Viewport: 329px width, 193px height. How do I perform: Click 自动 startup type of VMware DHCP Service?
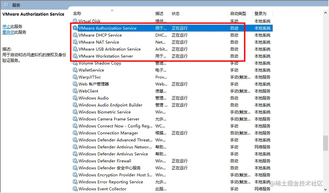234,35
